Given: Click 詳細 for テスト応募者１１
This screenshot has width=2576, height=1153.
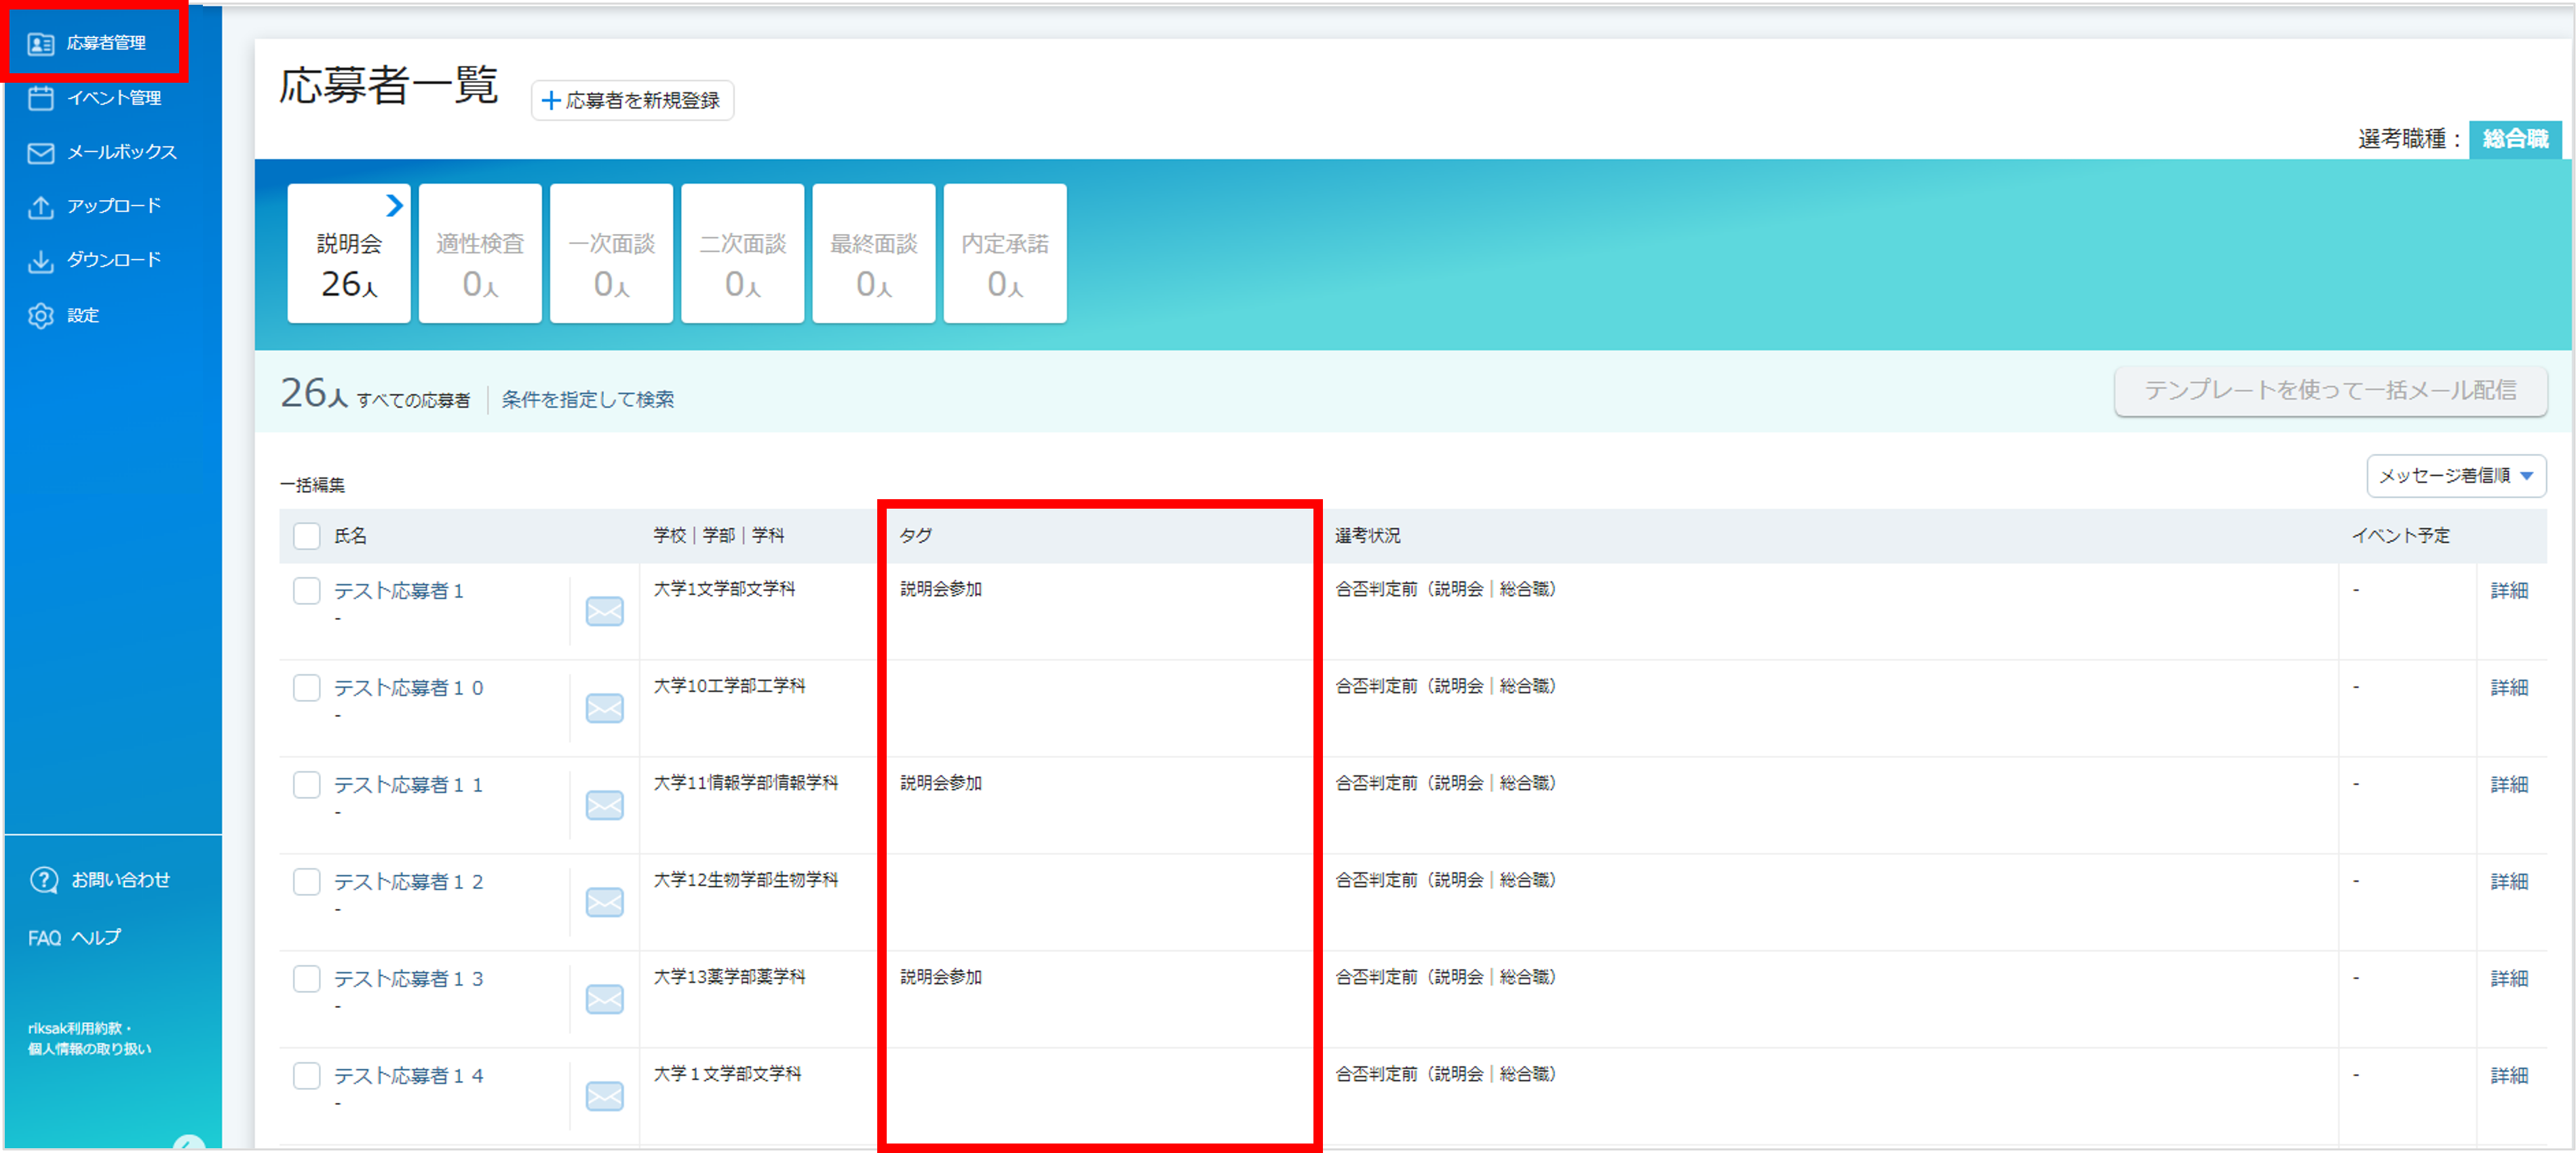Looking at the screenshot, I should [x=2509, y=785].
